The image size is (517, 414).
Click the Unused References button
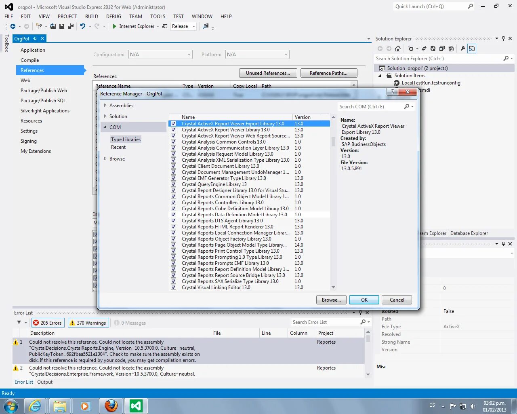coord(268,73)
